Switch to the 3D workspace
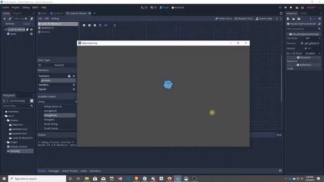This screenshot has height=182, width=324. coord(153,8)
